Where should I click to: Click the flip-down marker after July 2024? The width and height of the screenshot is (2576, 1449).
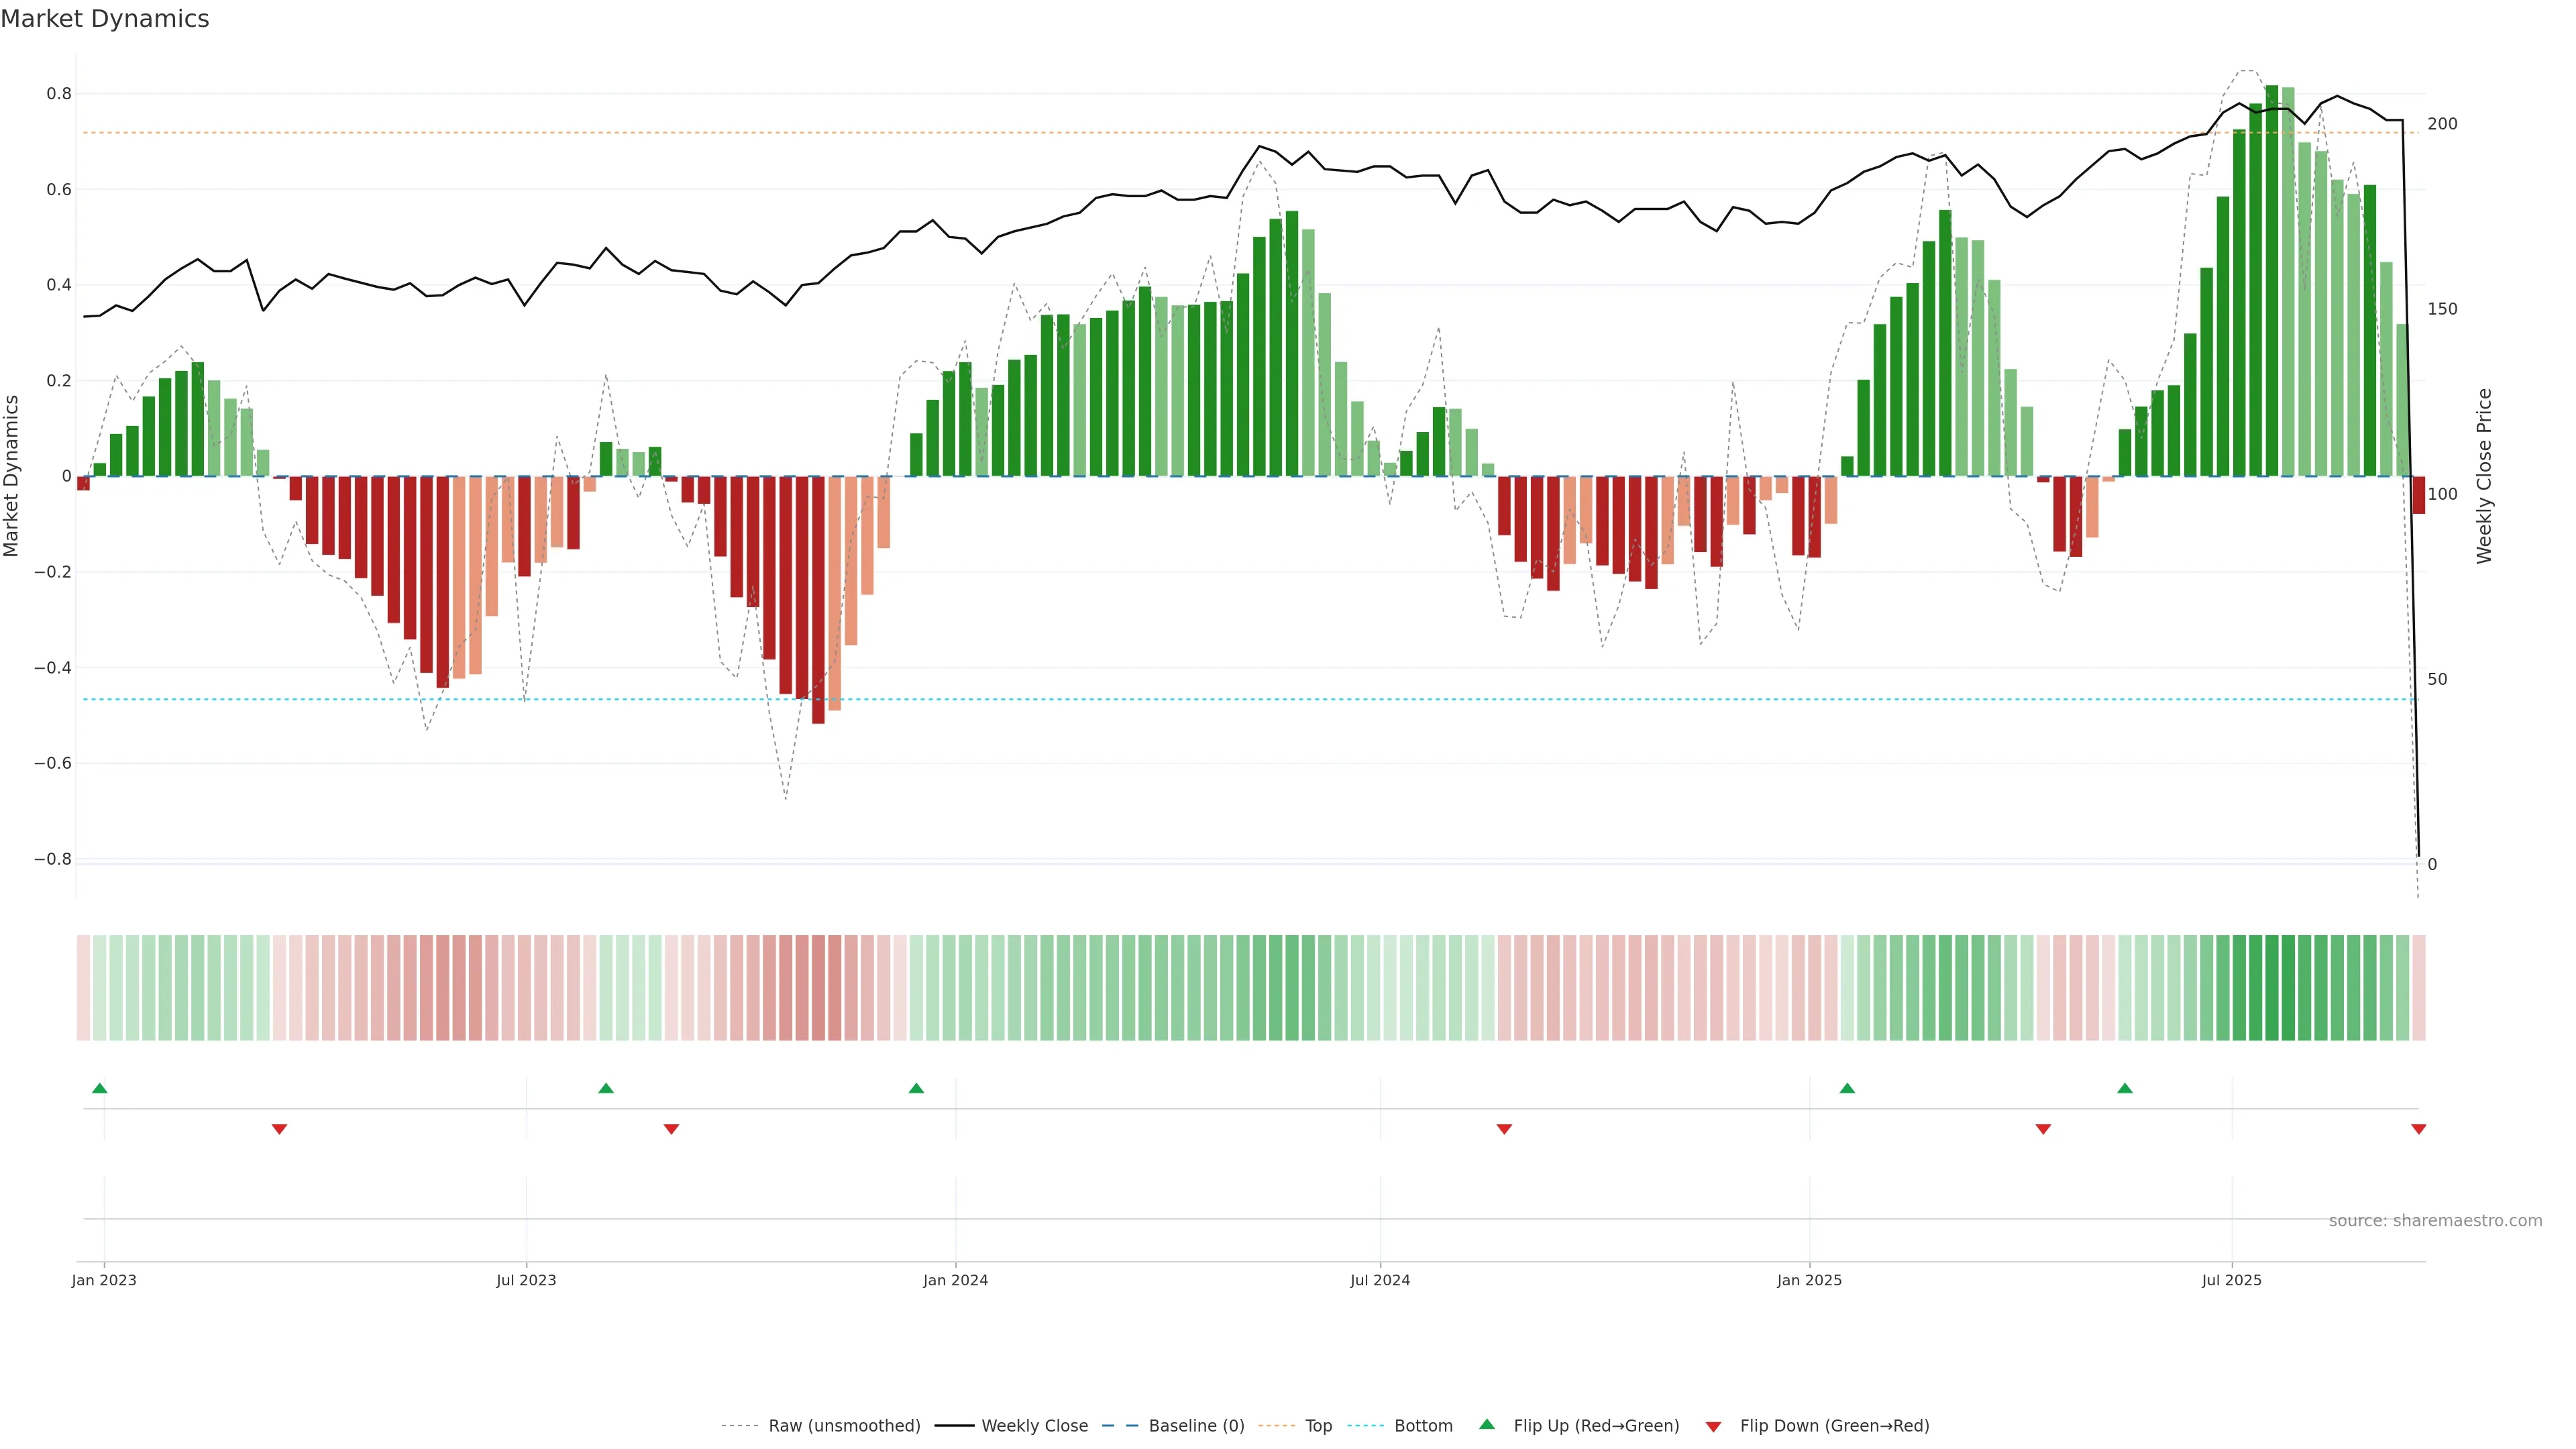(1504, 1129)
